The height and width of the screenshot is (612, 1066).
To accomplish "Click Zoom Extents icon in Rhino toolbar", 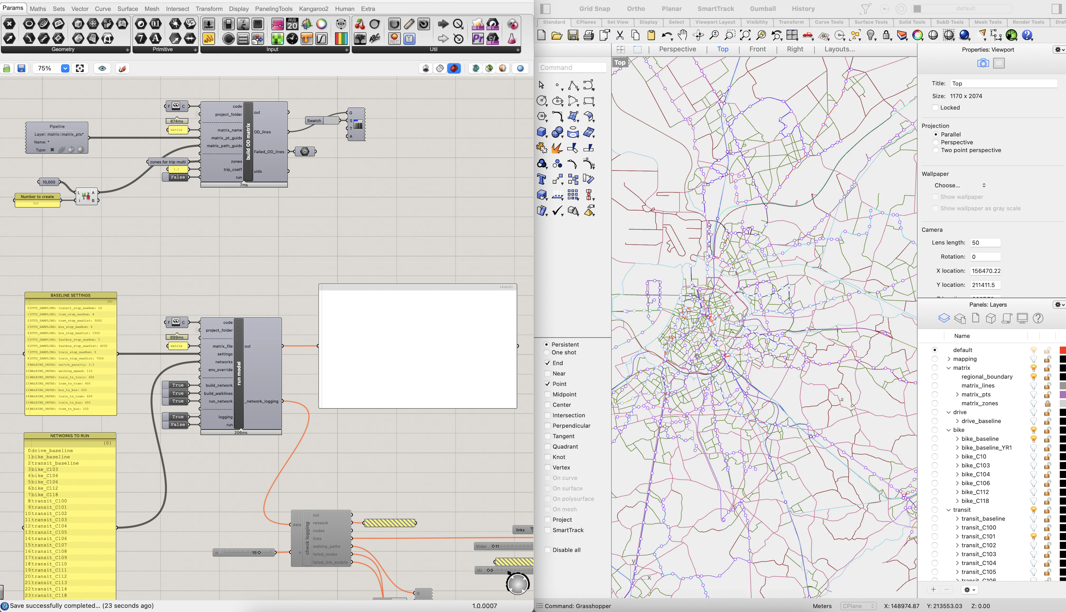I will 745,35.
